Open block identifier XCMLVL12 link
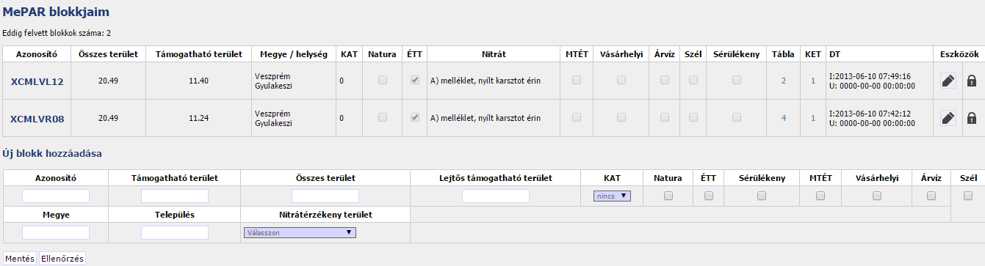 (37, 81)
